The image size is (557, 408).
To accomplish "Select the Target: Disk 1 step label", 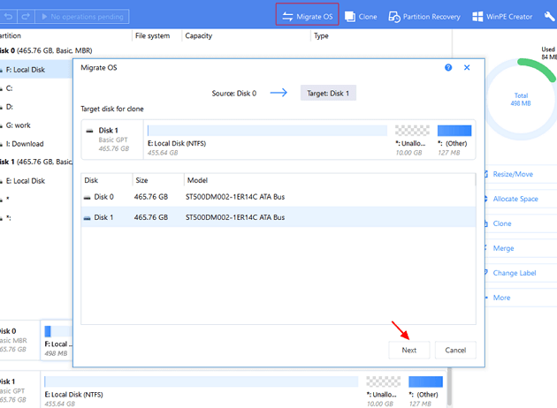I will click(328, 93).
